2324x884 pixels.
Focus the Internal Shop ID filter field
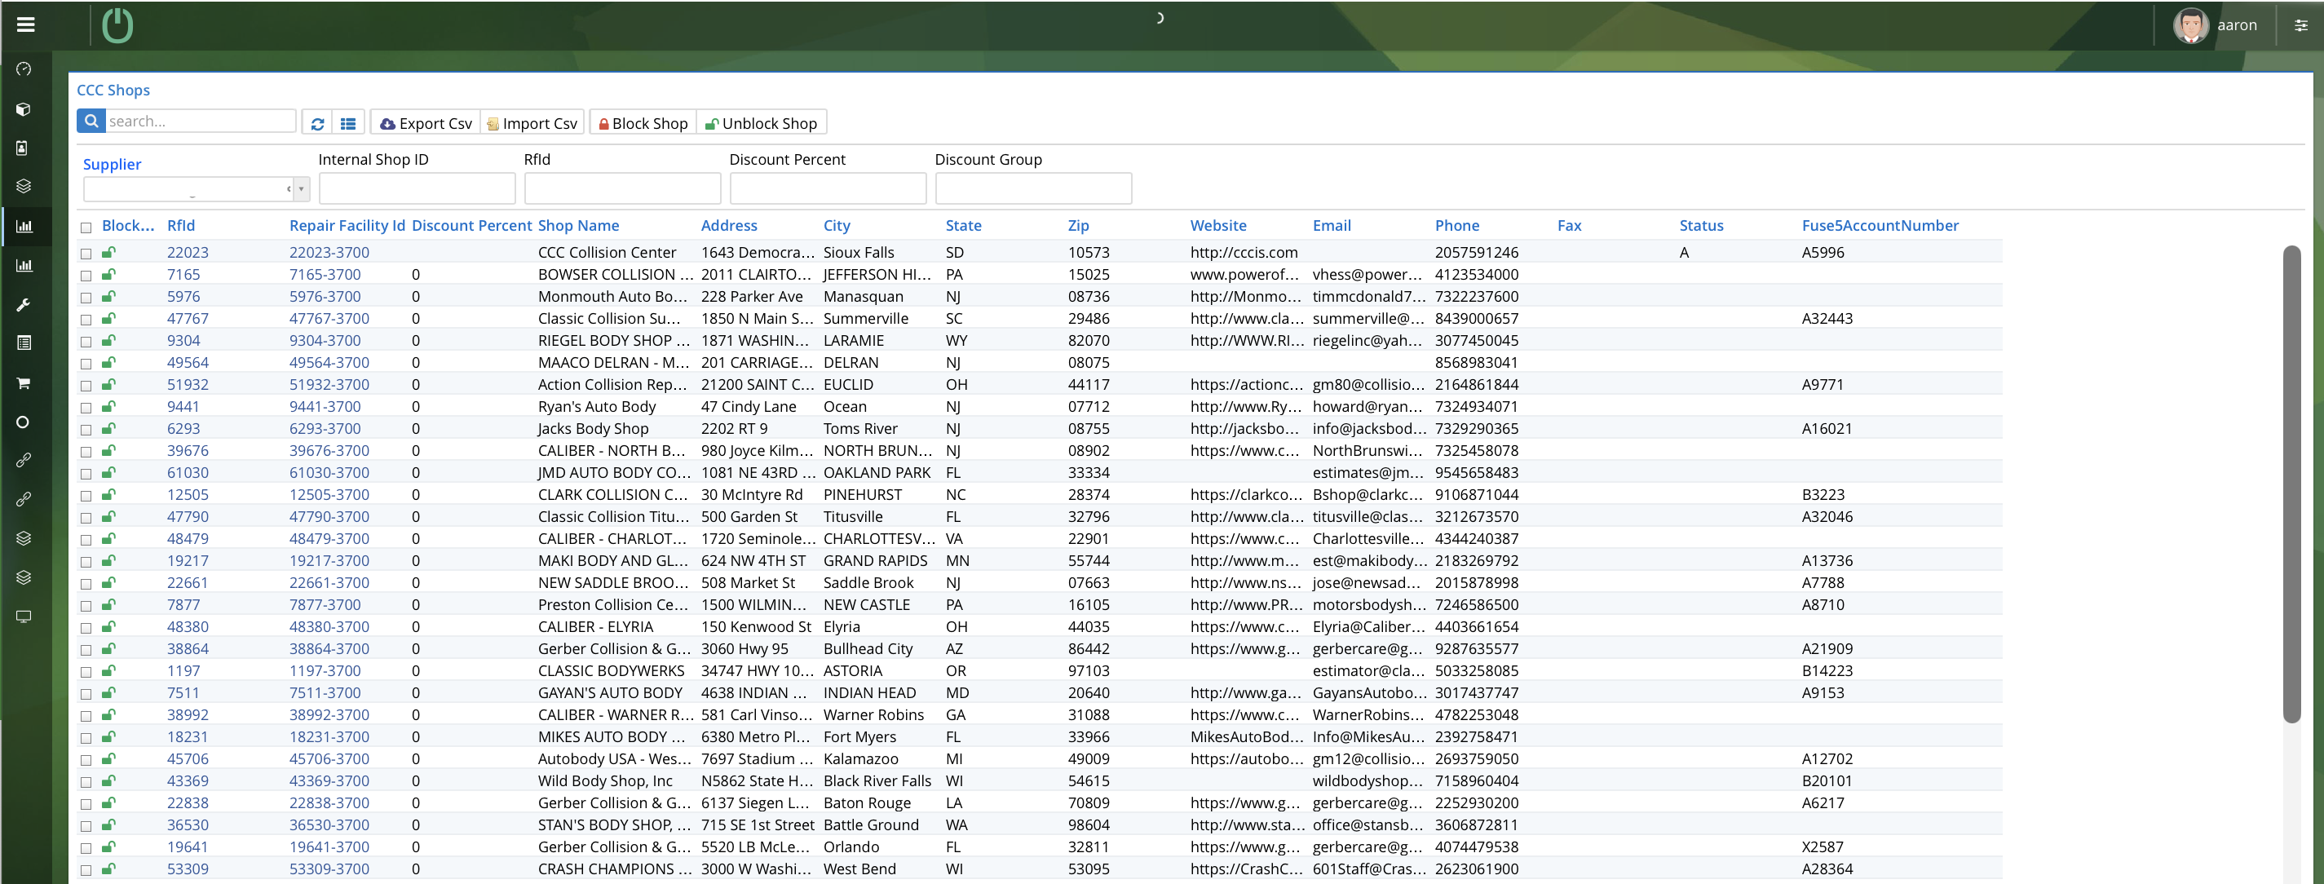417,188
